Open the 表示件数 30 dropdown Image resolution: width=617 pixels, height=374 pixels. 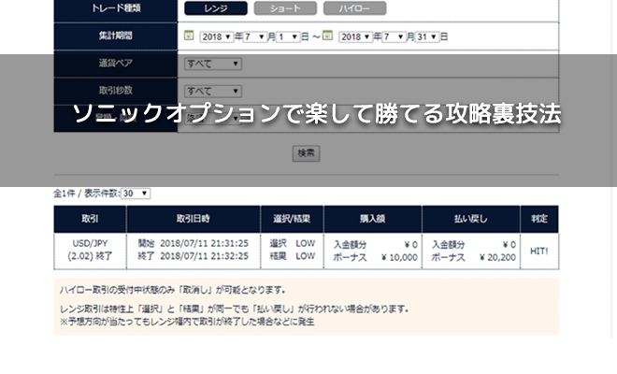[x=136, y=194]
